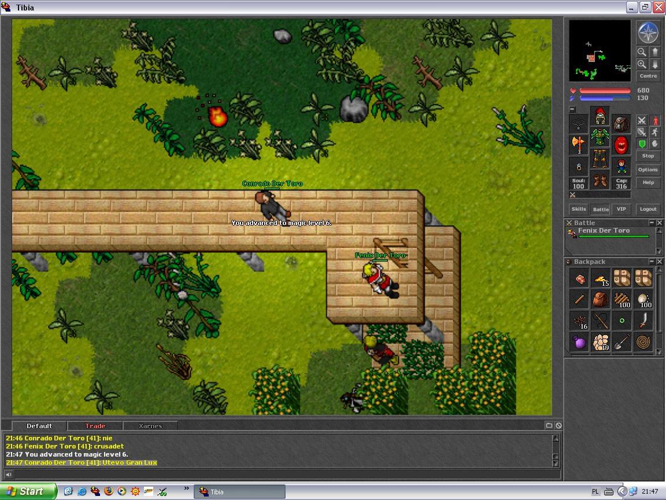
Task: Click the doll in ammo slot
Action: tap(621, 166)
